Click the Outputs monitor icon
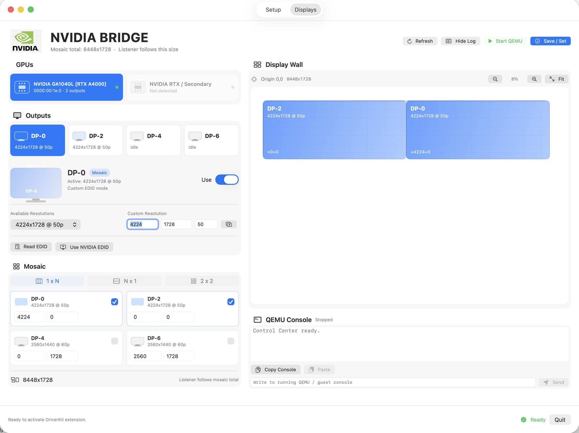 17,115
